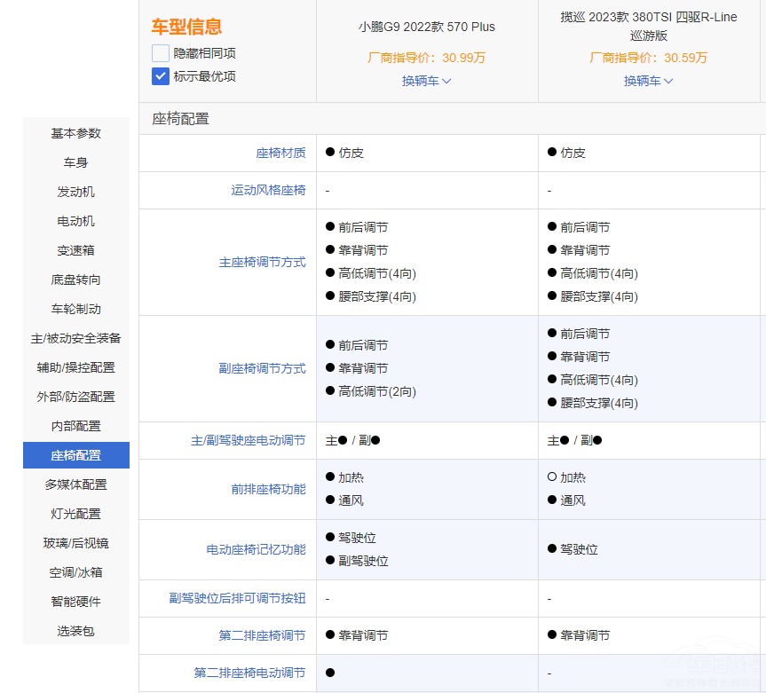Click the 前排座椅功能 parameter link
766x693 pixels.
pos(268,490)
